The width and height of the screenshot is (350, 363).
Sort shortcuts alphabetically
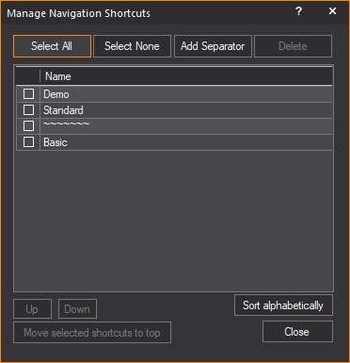pyautogui.click(x=283, y=305)
